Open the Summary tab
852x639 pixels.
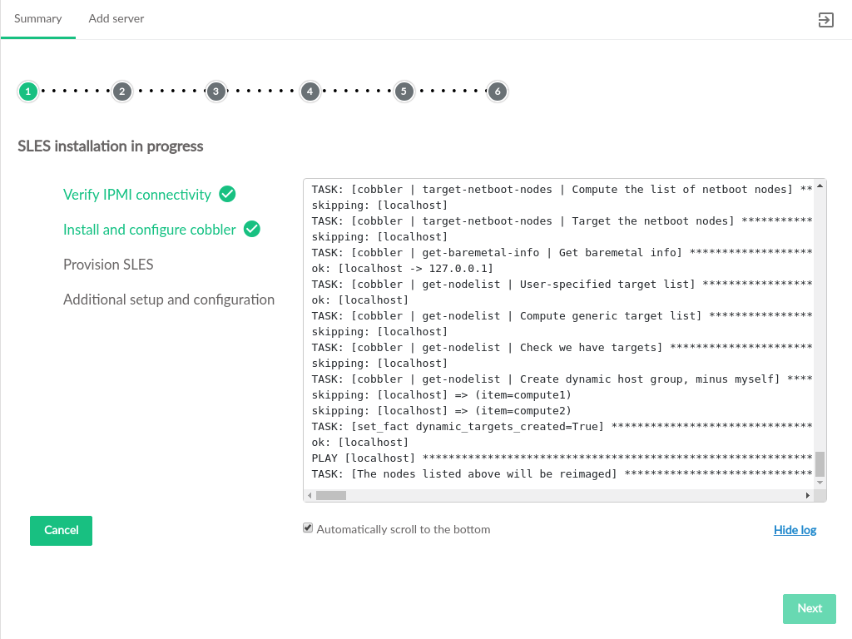(x=38, y=18)
